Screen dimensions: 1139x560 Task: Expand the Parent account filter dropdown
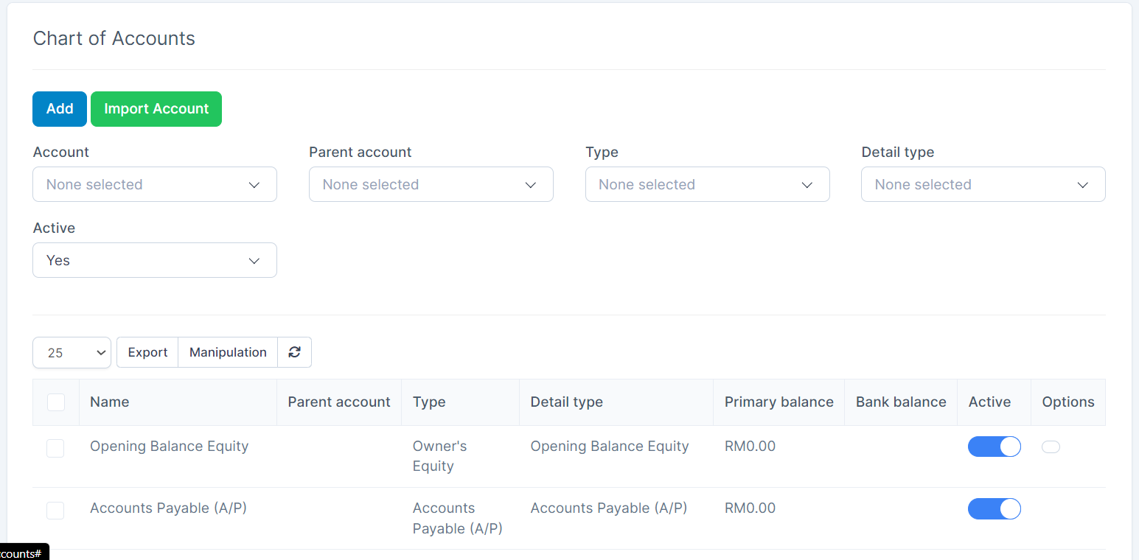point(431,184)
